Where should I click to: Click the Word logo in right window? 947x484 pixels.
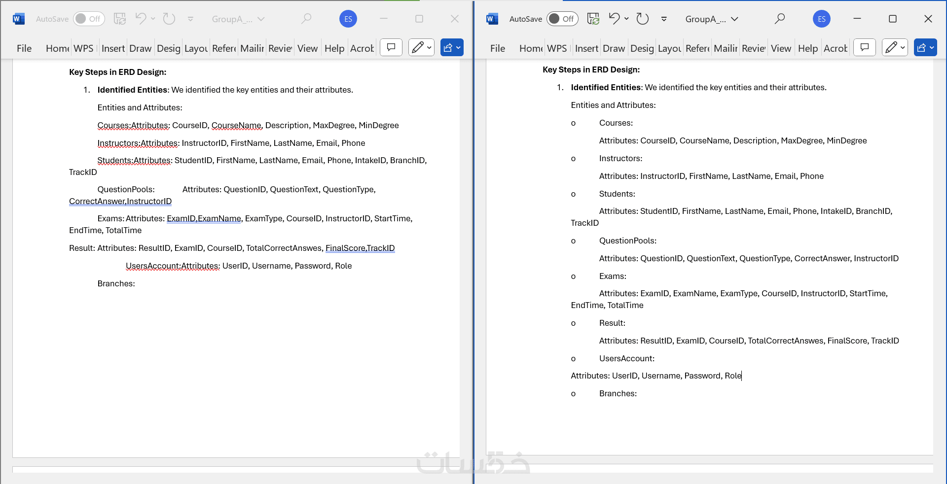tap(492, 19)
